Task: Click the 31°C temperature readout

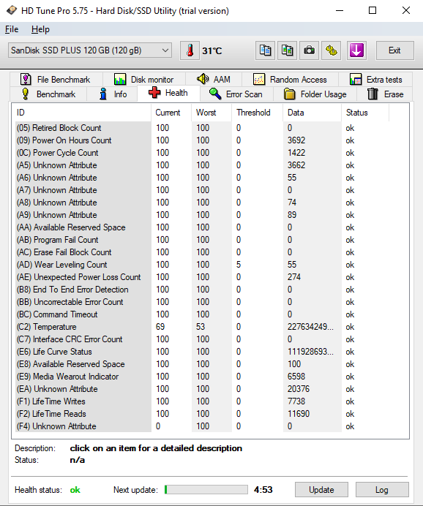Action: [x=212, y=51]
